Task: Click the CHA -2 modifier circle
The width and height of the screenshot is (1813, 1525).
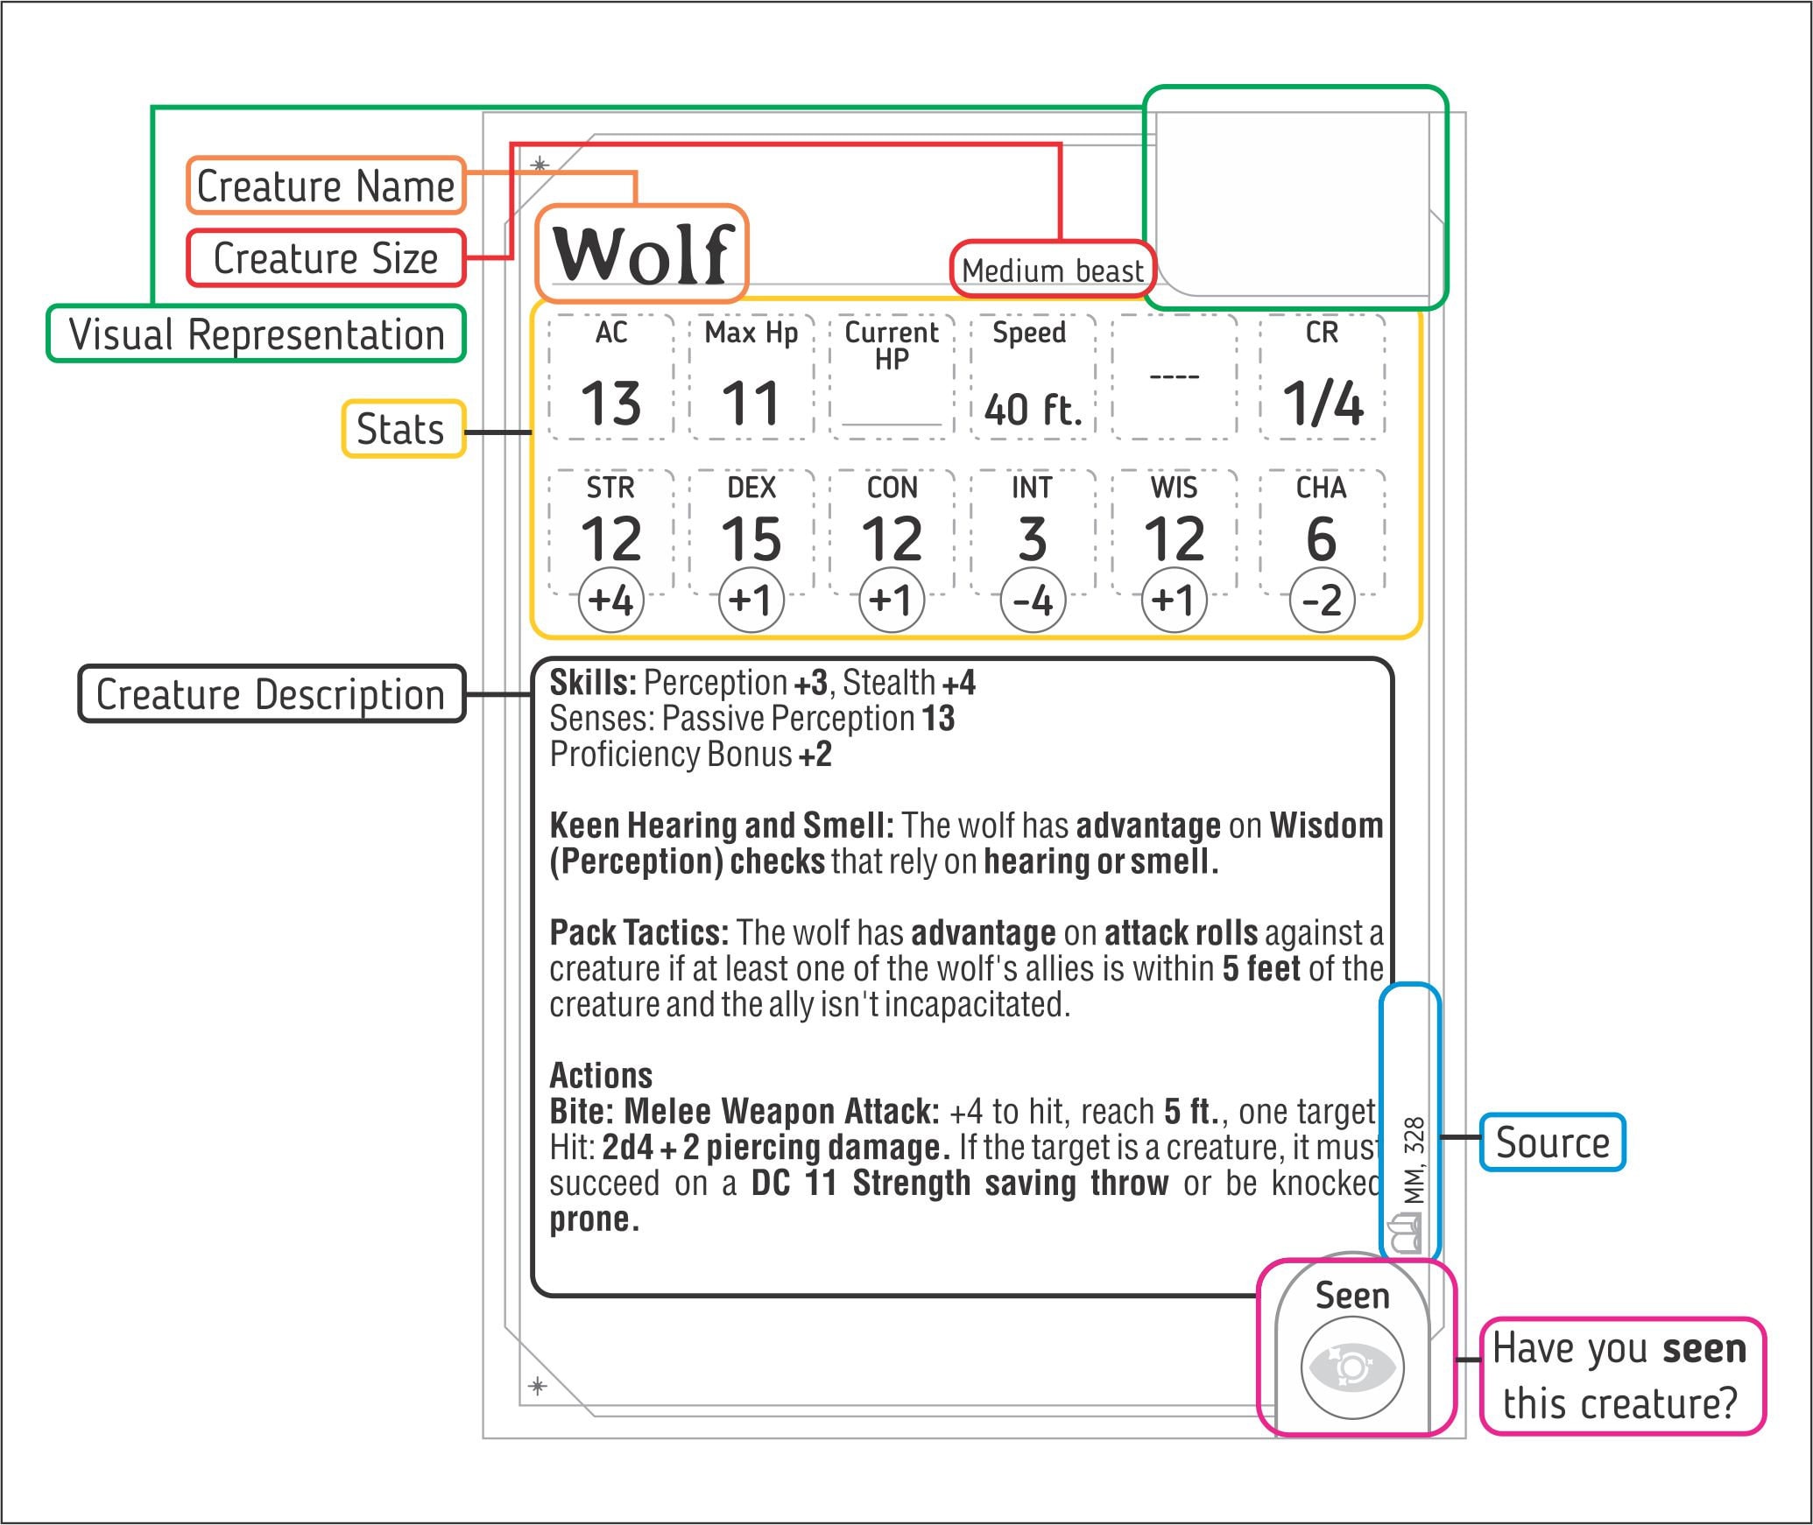Action: (1323, 601)
